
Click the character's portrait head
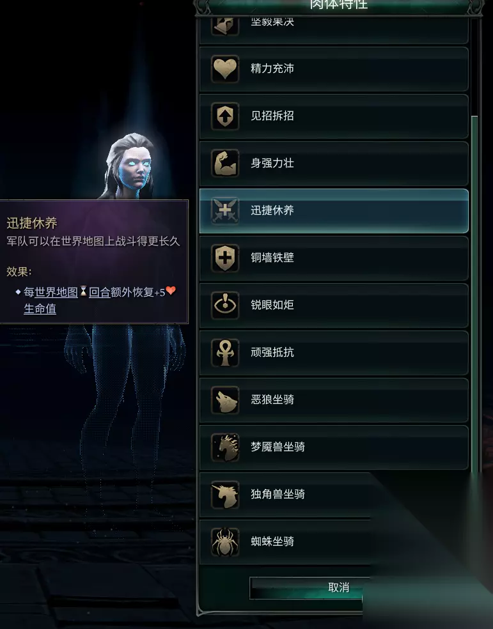coord(131,164)
